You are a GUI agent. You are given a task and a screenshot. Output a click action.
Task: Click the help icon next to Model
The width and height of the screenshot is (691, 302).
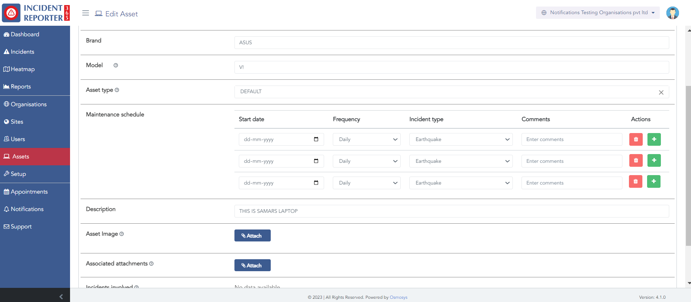[116, 65]
